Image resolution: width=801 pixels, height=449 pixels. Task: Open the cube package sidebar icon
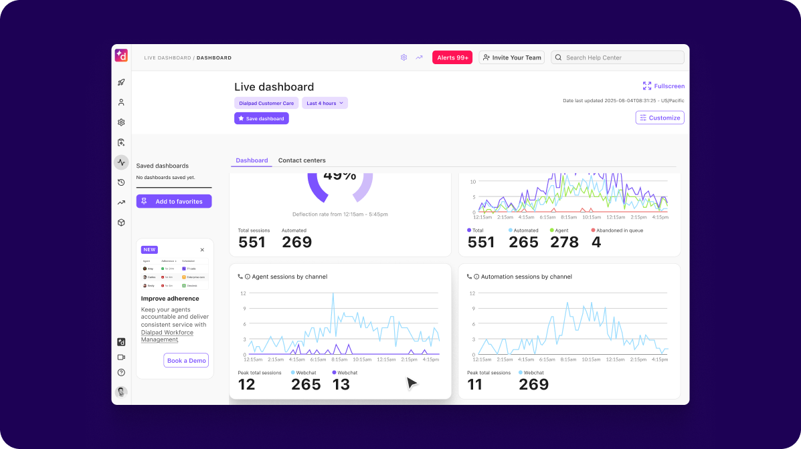[x=121, y=222]
